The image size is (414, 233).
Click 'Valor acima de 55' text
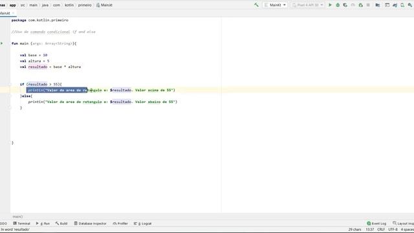[154, 90]
